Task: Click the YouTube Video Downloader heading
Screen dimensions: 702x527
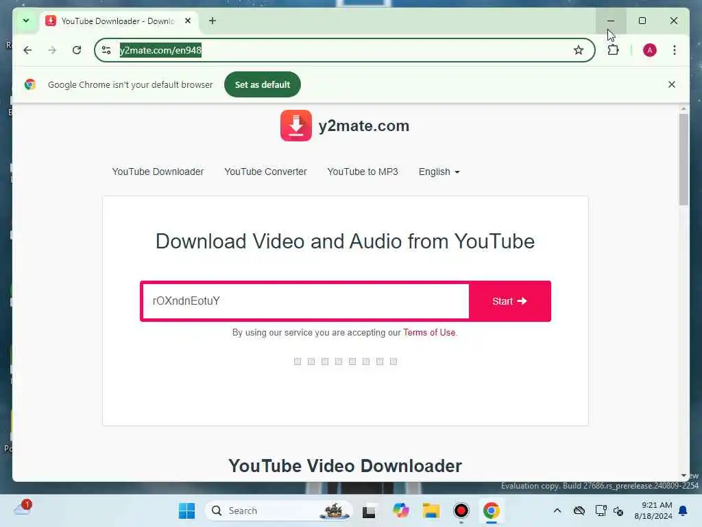Action: pyautogui.click(x=346, y=466)
